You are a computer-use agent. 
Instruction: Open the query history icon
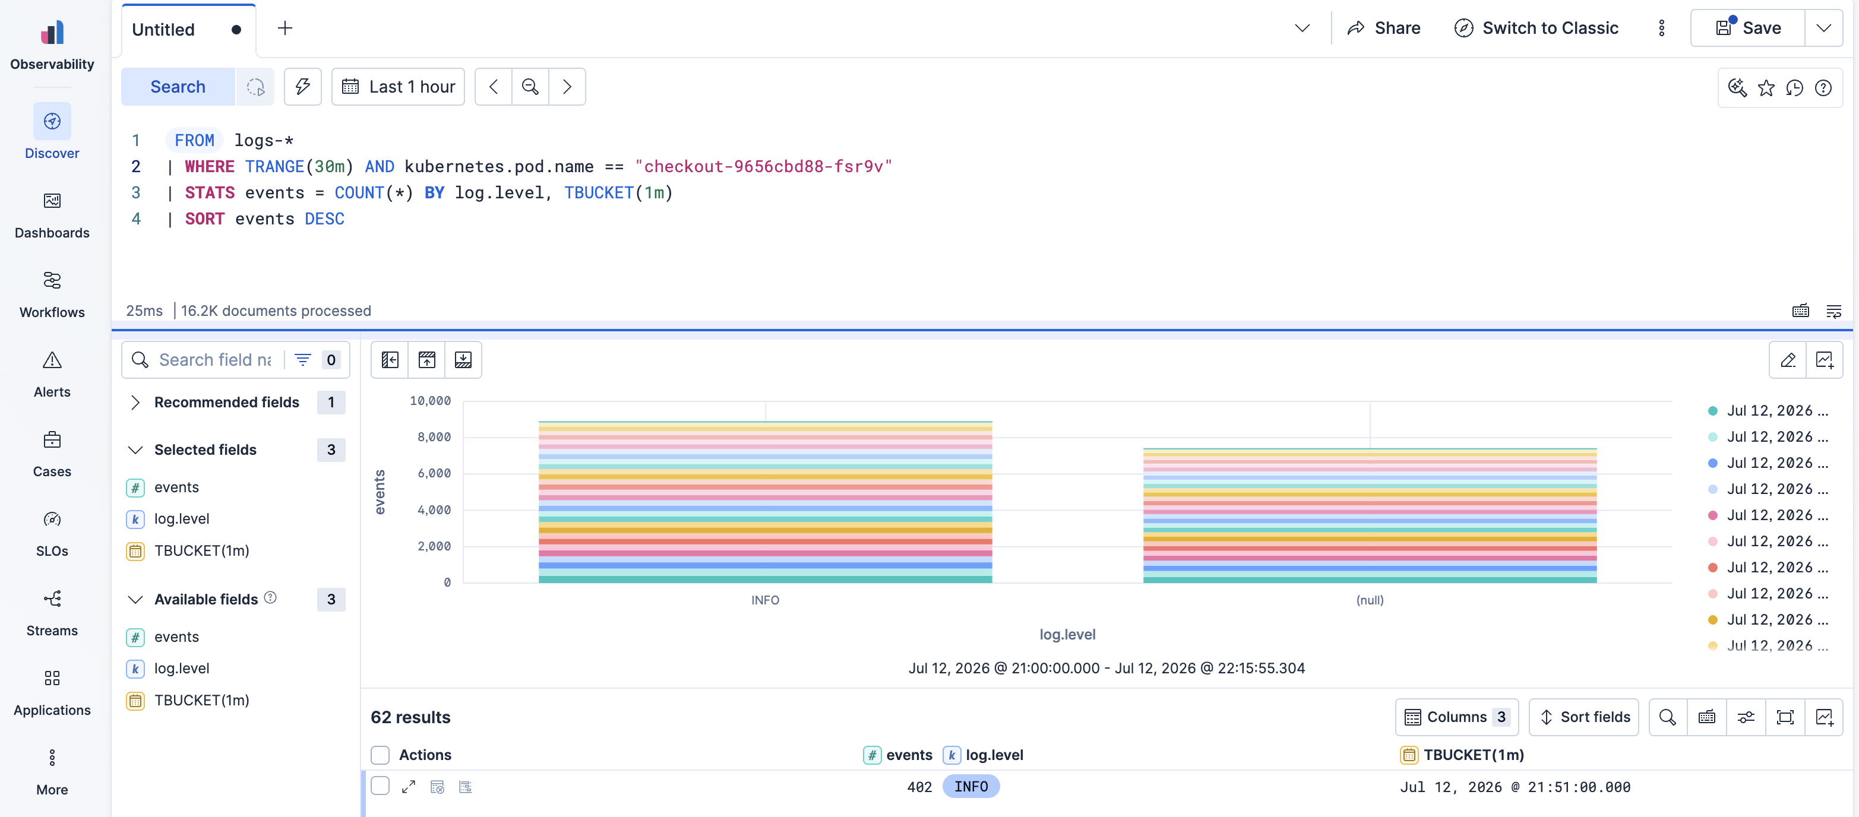pyautogui.click(x=1795, y=87)
